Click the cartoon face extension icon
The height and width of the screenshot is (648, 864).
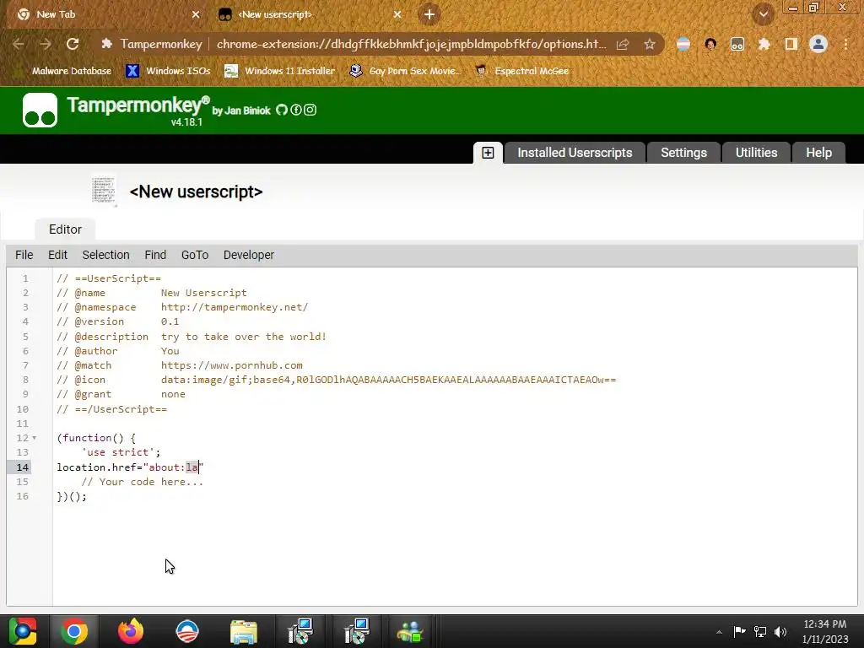(x=710, y=44)
